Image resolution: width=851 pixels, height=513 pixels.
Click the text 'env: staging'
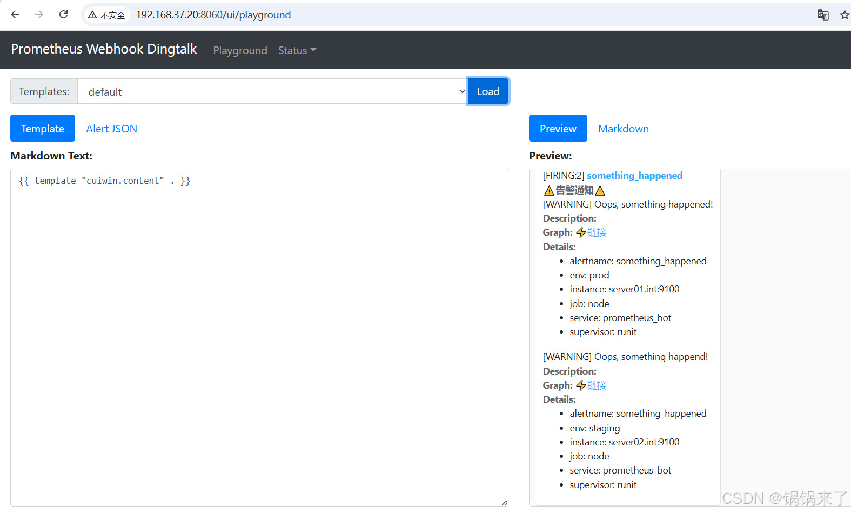pyautogui.click(x=595, y=428)
